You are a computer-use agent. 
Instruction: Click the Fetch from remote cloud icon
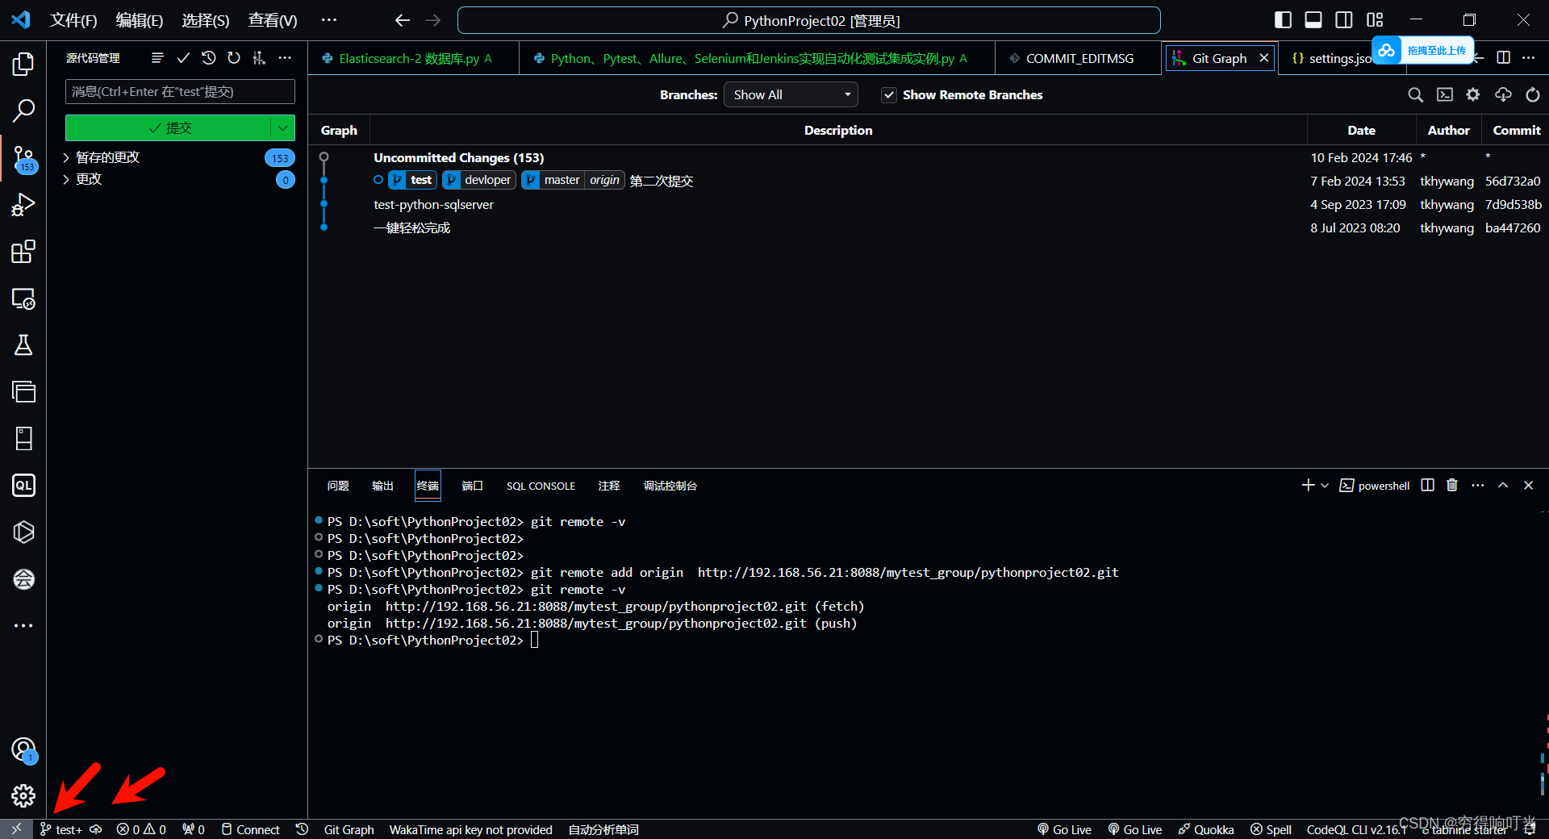[1502, 94]
